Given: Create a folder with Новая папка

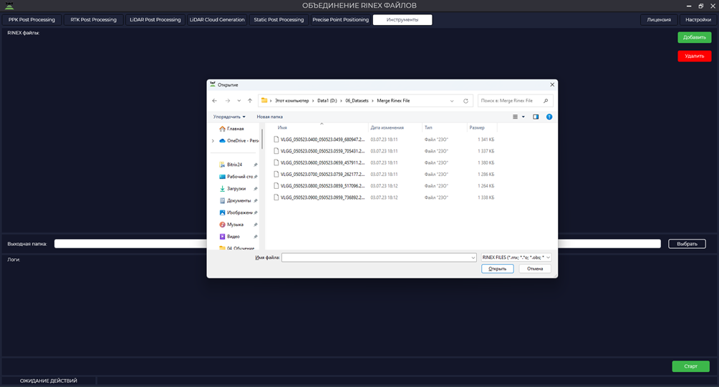Looking at the screenshot, I should 269,117.
